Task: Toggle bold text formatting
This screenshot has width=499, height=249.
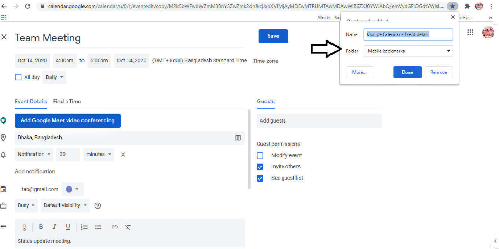Action: click(41, 227)
